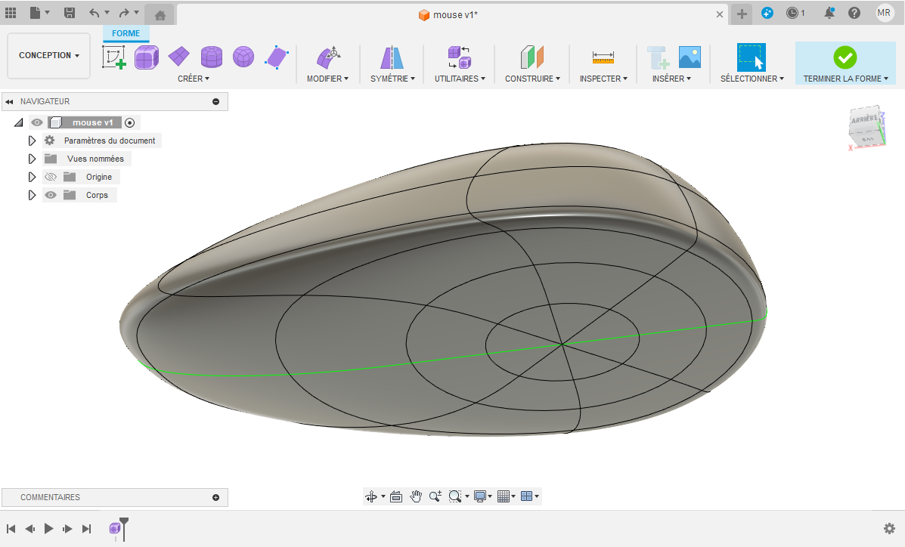Select the Cylinder creation tool
Viewport: 905px width, 547px height.
pyautogui.click(x=212, y=57)
